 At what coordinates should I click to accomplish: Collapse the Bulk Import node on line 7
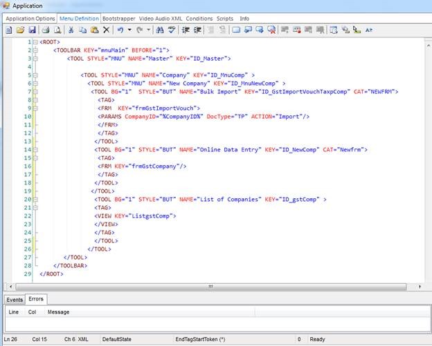35,92
